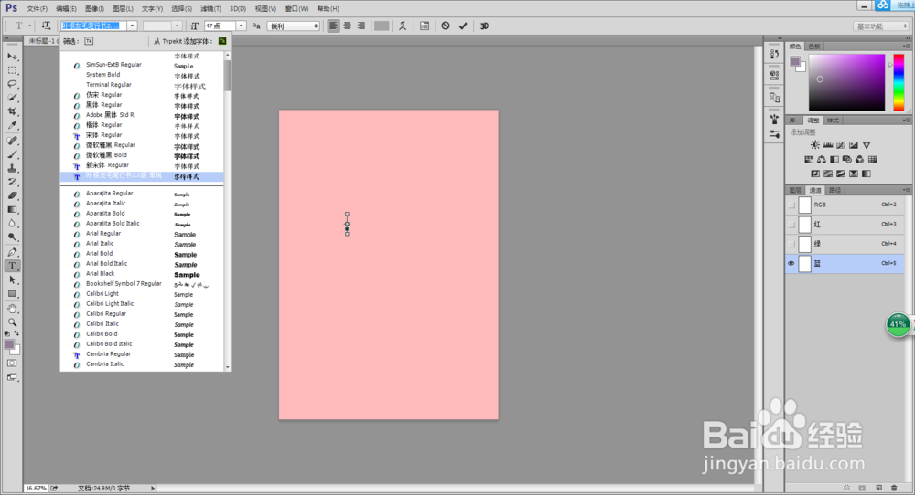Switch to the 路径 tab
The image size is (915, 495).
[835, 190]
